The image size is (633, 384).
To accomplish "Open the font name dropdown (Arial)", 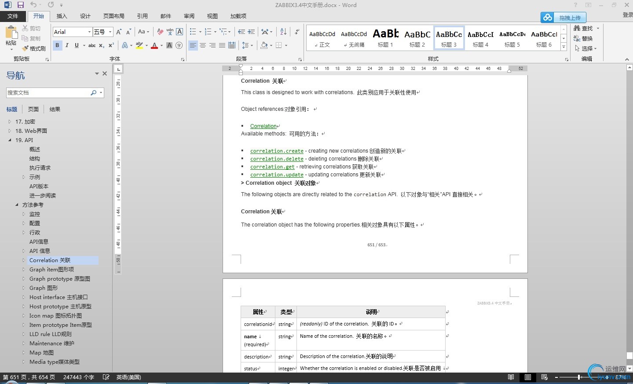I will pos(89,32).
